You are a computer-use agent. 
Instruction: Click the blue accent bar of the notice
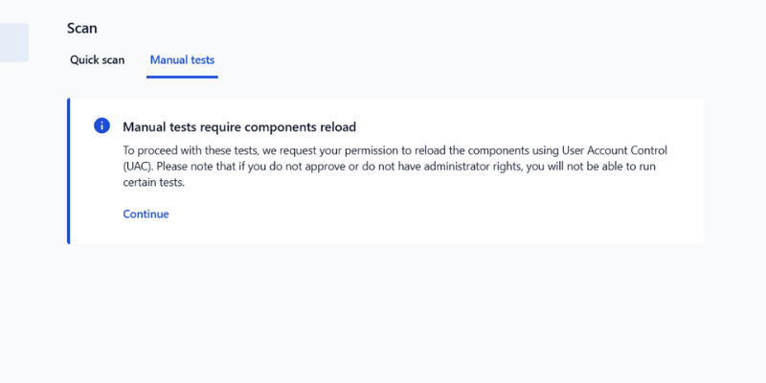click(x=69, y=170)
